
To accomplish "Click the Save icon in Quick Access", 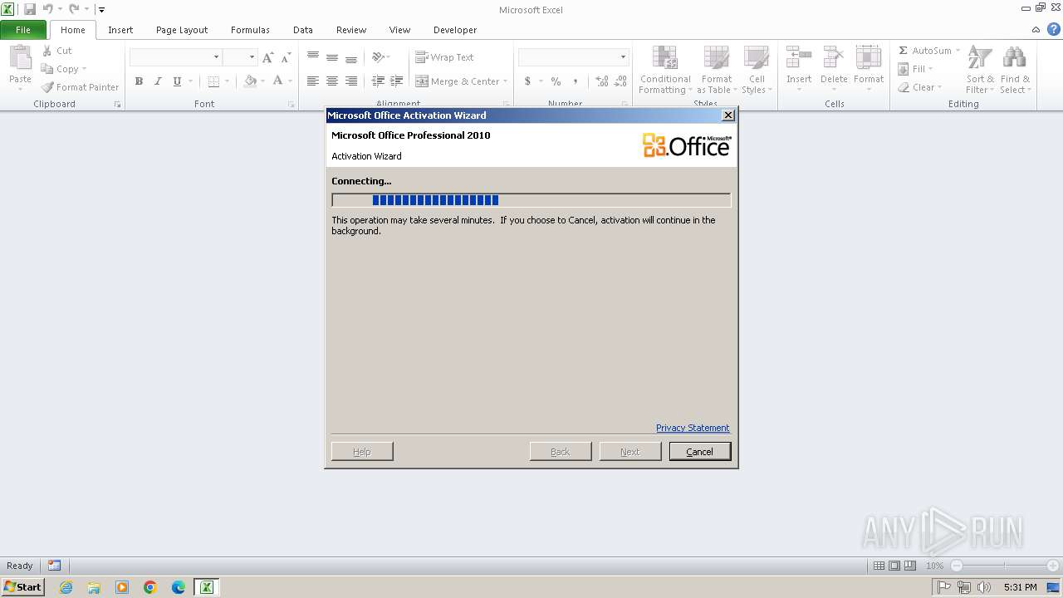I will click(x=30, y=9).
